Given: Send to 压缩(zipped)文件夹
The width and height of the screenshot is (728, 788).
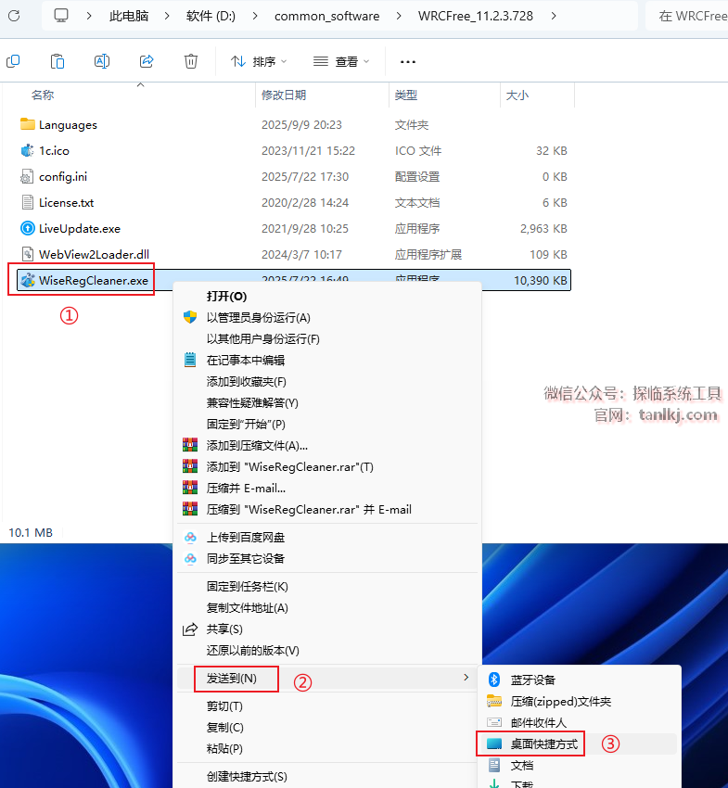Looking at the screenshot, I should point(579,701).
